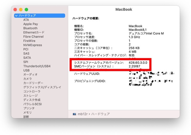Open Thunderbolt/USB4 section
This screenshot has width=191, height=135.
pyautogui.click(x=37, y=66)
